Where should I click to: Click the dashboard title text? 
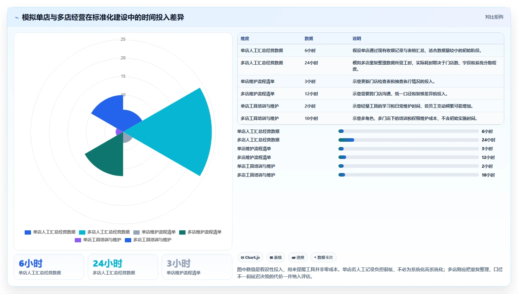(103, 17)
